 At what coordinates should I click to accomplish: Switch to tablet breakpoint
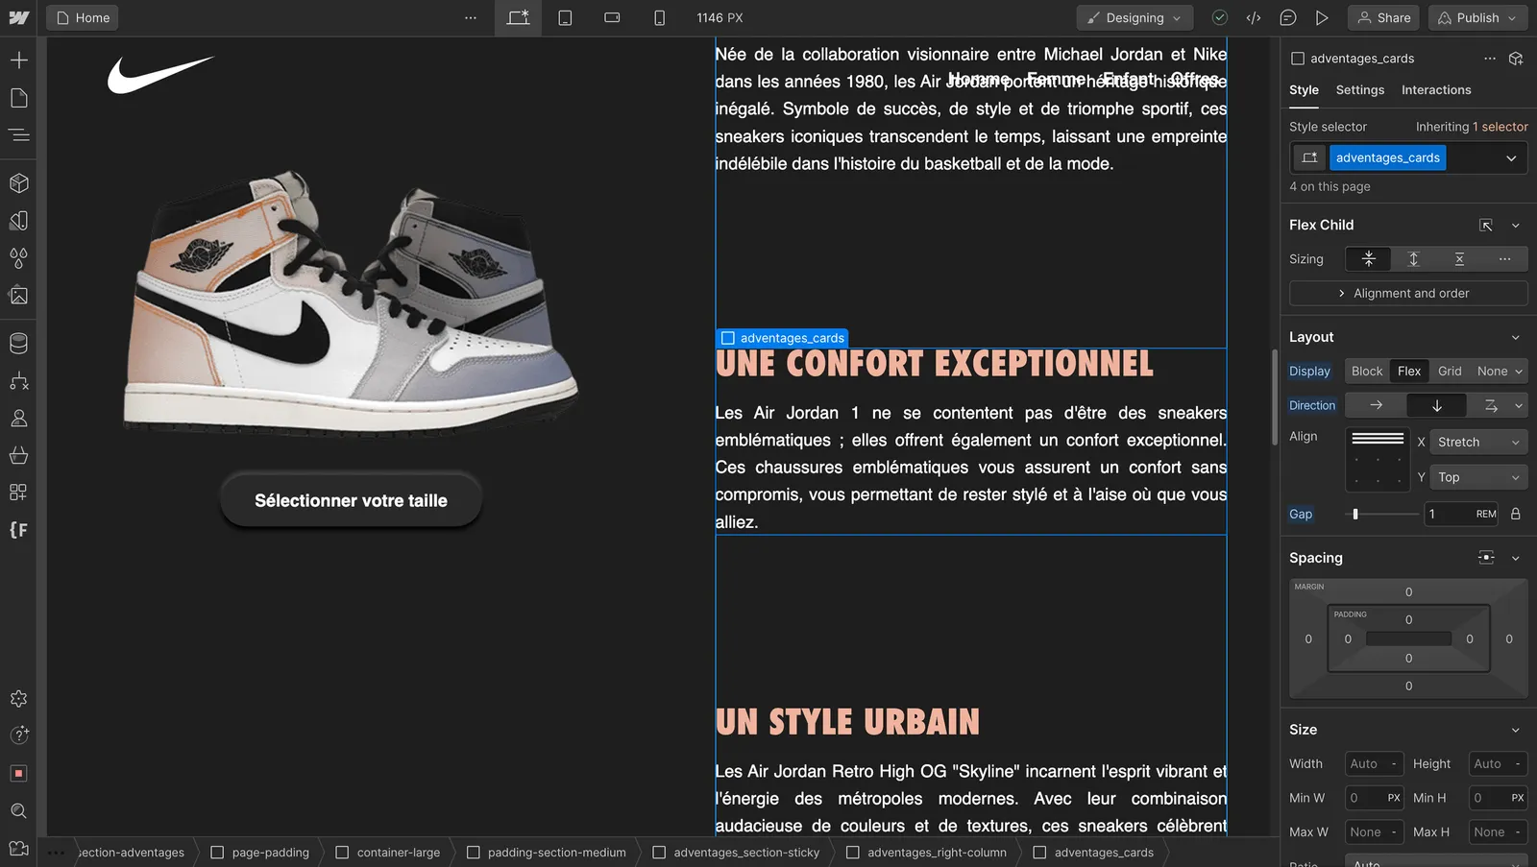(x=565, y=17)
